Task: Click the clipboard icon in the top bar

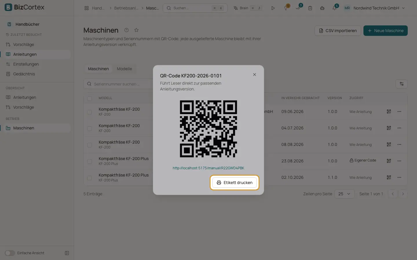Action: tap(310, 8)
